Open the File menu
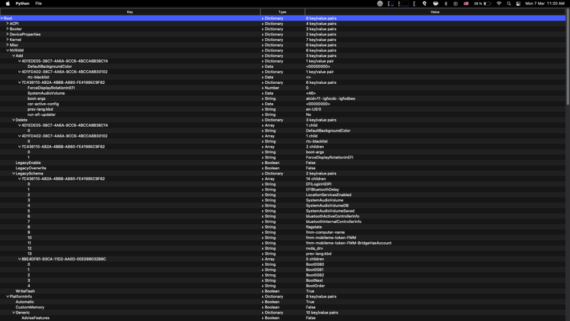The width and height of the screenshot is (570, 321). (x=38, y=3)
